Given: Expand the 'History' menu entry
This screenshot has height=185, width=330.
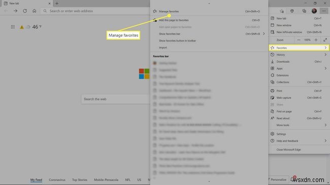Looking at the screenshot, I should (x=299, y=55).
